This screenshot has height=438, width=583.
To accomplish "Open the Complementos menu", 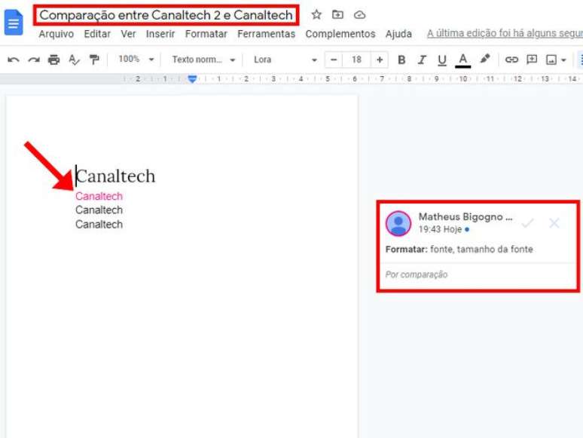I will [340, 34].
